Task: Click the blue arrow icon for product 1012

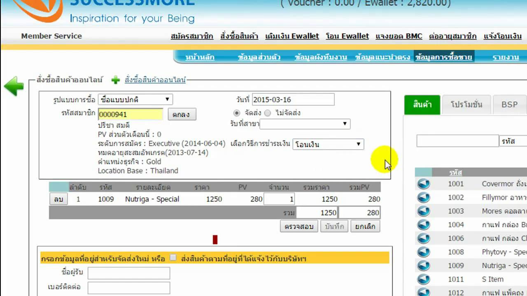Action: pyautogui.click(x=424, y=292)
